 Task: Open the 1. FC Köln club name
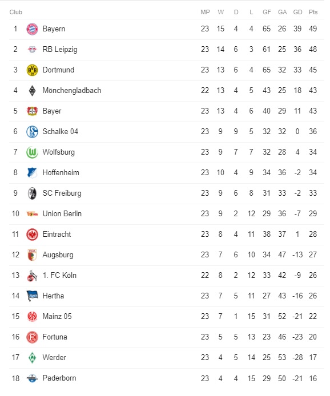pyautogui.click(x=59, y=276)
